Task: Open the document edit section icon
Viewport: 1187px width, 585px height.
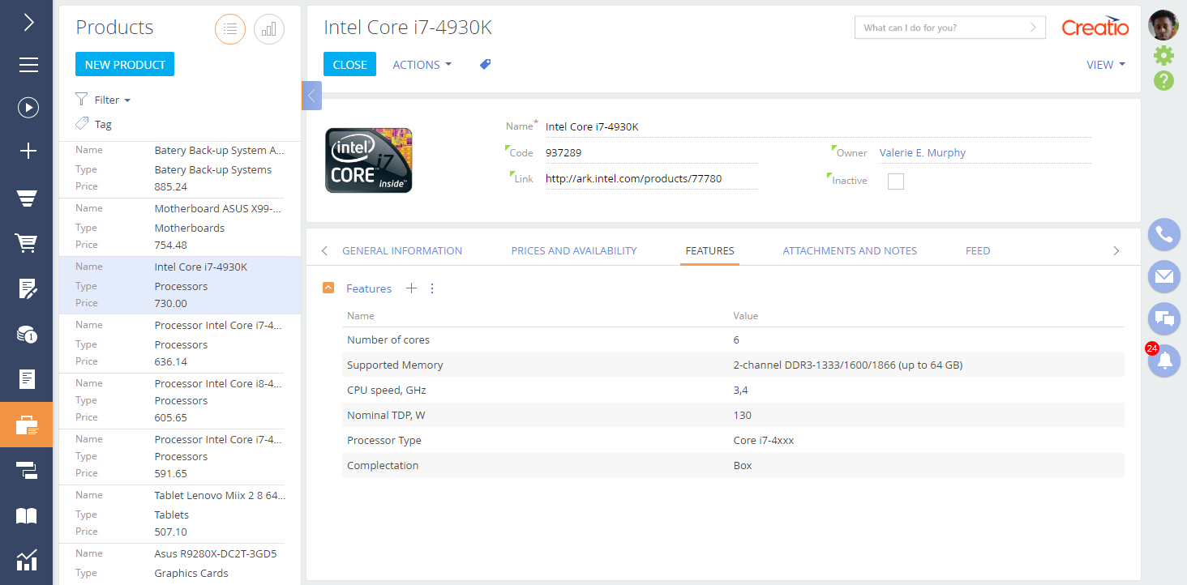Action: point(28,288)
